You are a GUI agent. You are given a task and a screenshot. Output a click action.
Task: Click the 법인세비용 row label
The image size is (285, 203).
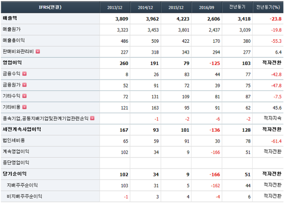14,141
